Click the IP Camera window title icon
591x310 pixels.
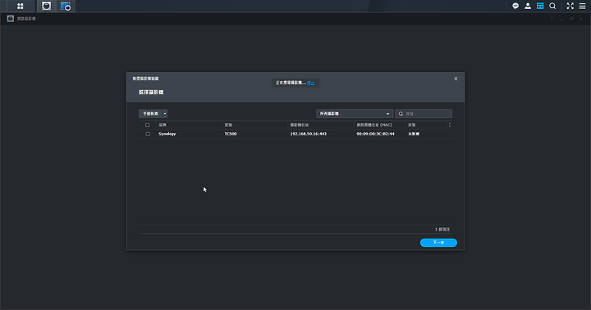11,19
